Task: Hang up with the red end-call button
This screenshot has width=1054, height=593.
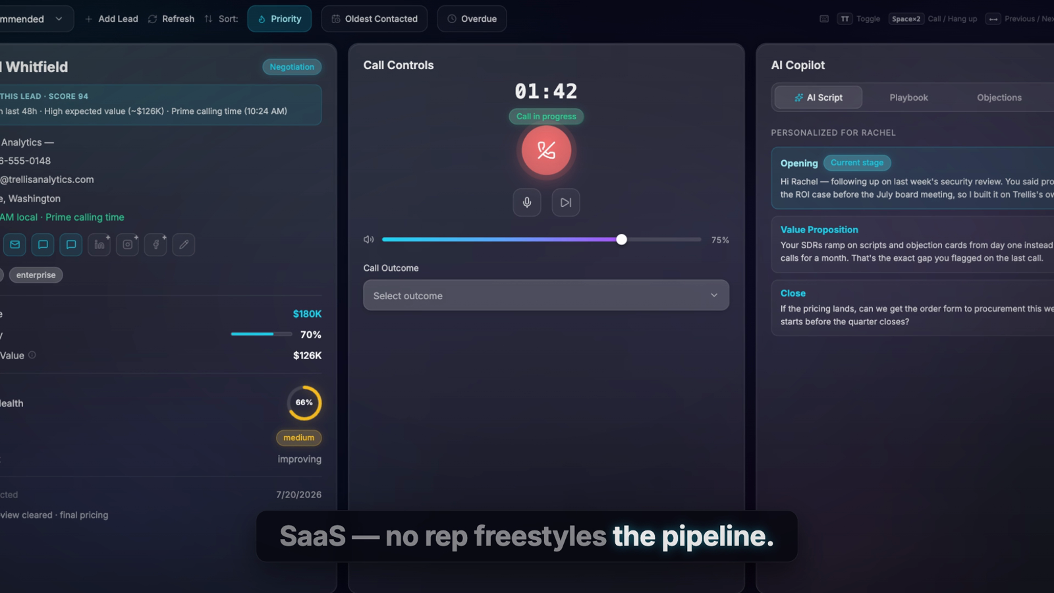Action: [546, 150]
